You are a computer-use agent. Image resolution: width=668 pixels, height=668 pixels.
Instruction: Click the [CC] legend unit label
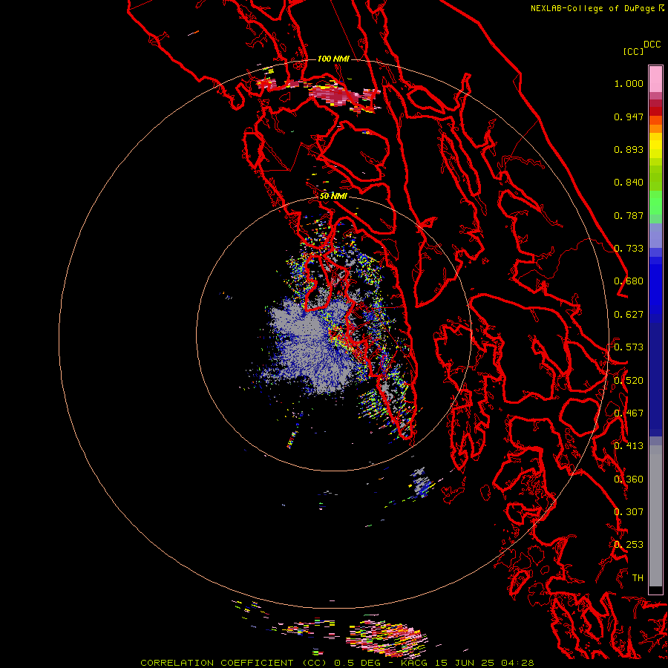coord(634,51)
